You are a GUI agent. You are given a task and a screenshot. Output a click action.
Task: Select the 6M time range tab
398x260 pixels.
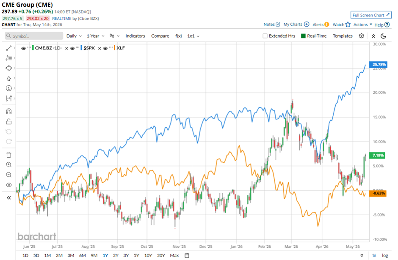click(83, 255)
